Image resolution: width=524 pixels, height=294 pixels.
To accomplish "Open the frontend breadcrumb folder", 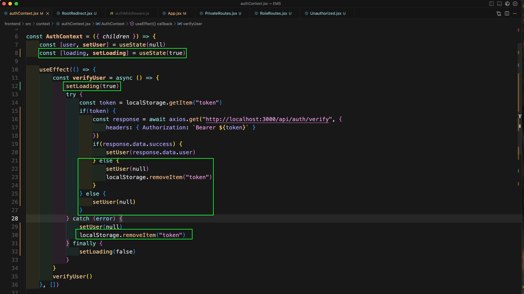I will tap(12, 24).
